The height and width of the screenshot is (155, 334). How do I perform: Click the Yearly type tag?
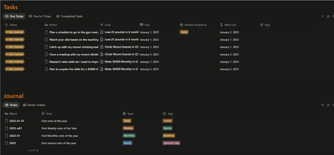point(128,143)
